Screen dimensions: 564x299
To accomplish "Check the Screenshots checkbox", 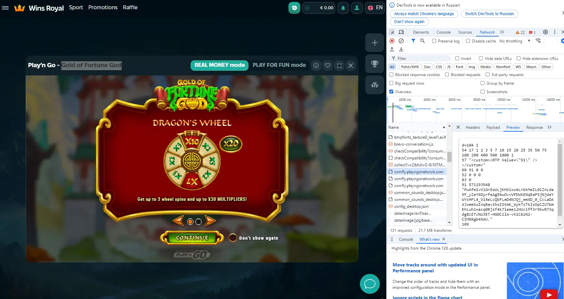I will pos(483,92).
